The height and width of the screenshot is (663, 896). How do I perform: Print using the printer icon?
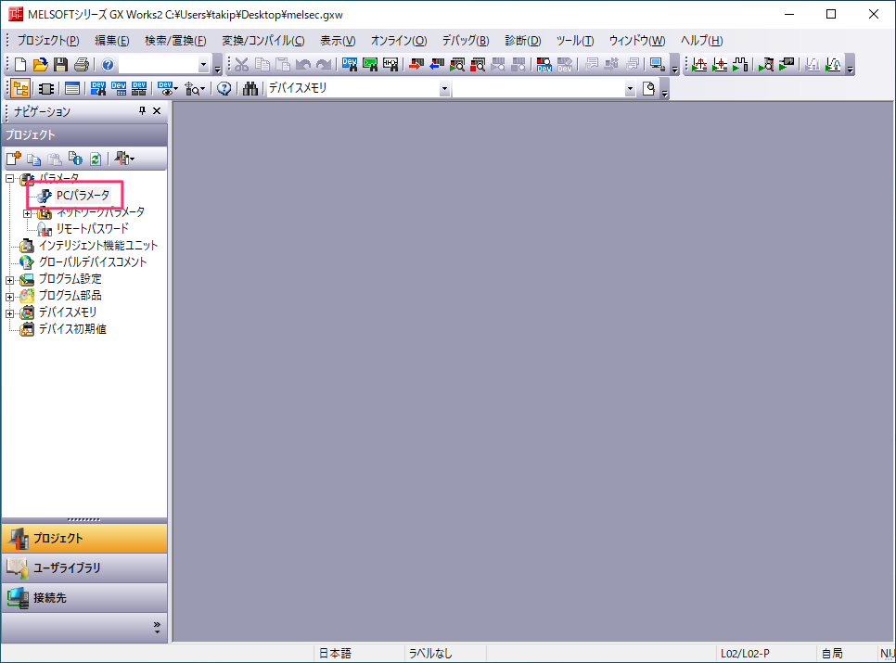81,65
